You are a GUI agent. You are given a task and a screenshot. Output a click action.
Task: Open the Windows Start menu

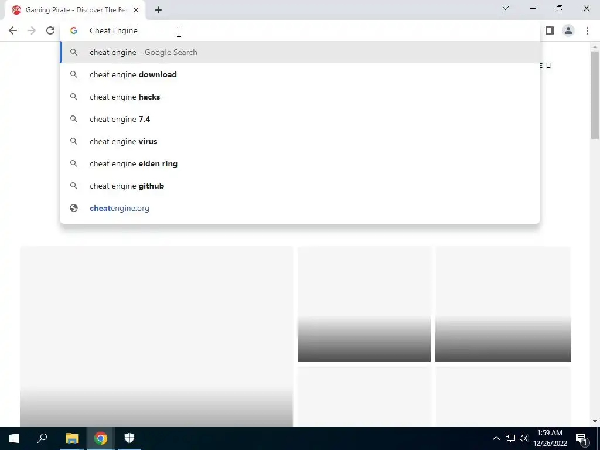click(14, 438)
